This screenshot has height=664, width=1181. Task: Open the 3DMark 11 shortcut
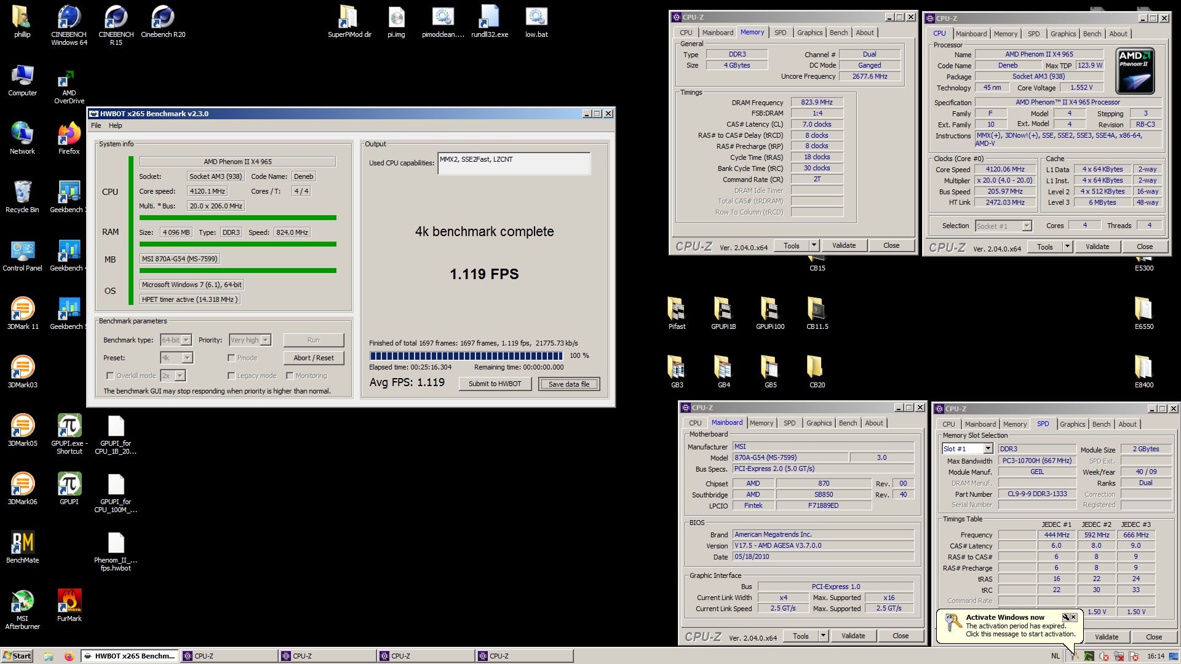(22, 313)
